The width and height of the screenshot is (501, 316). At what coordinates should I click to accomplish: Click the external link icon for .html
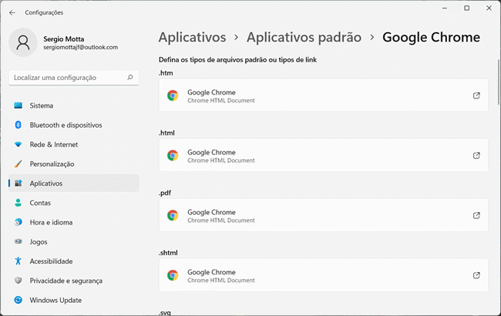(x=476, y=155)
